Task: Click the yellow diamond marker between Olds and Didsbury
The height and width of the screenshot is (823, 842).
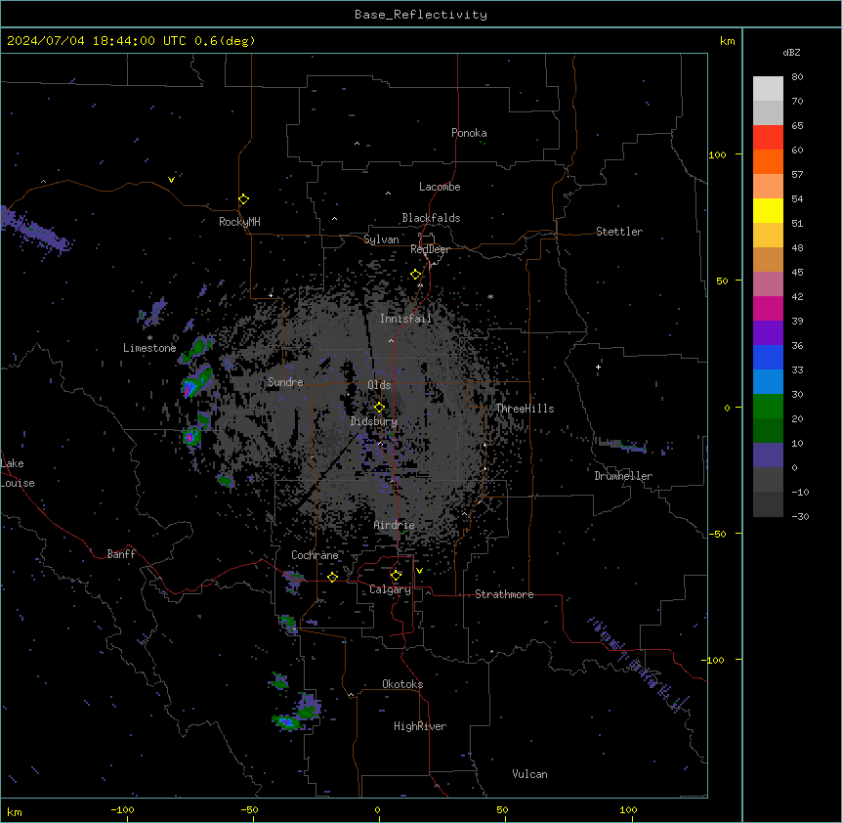Action: (x=380, y=408)
